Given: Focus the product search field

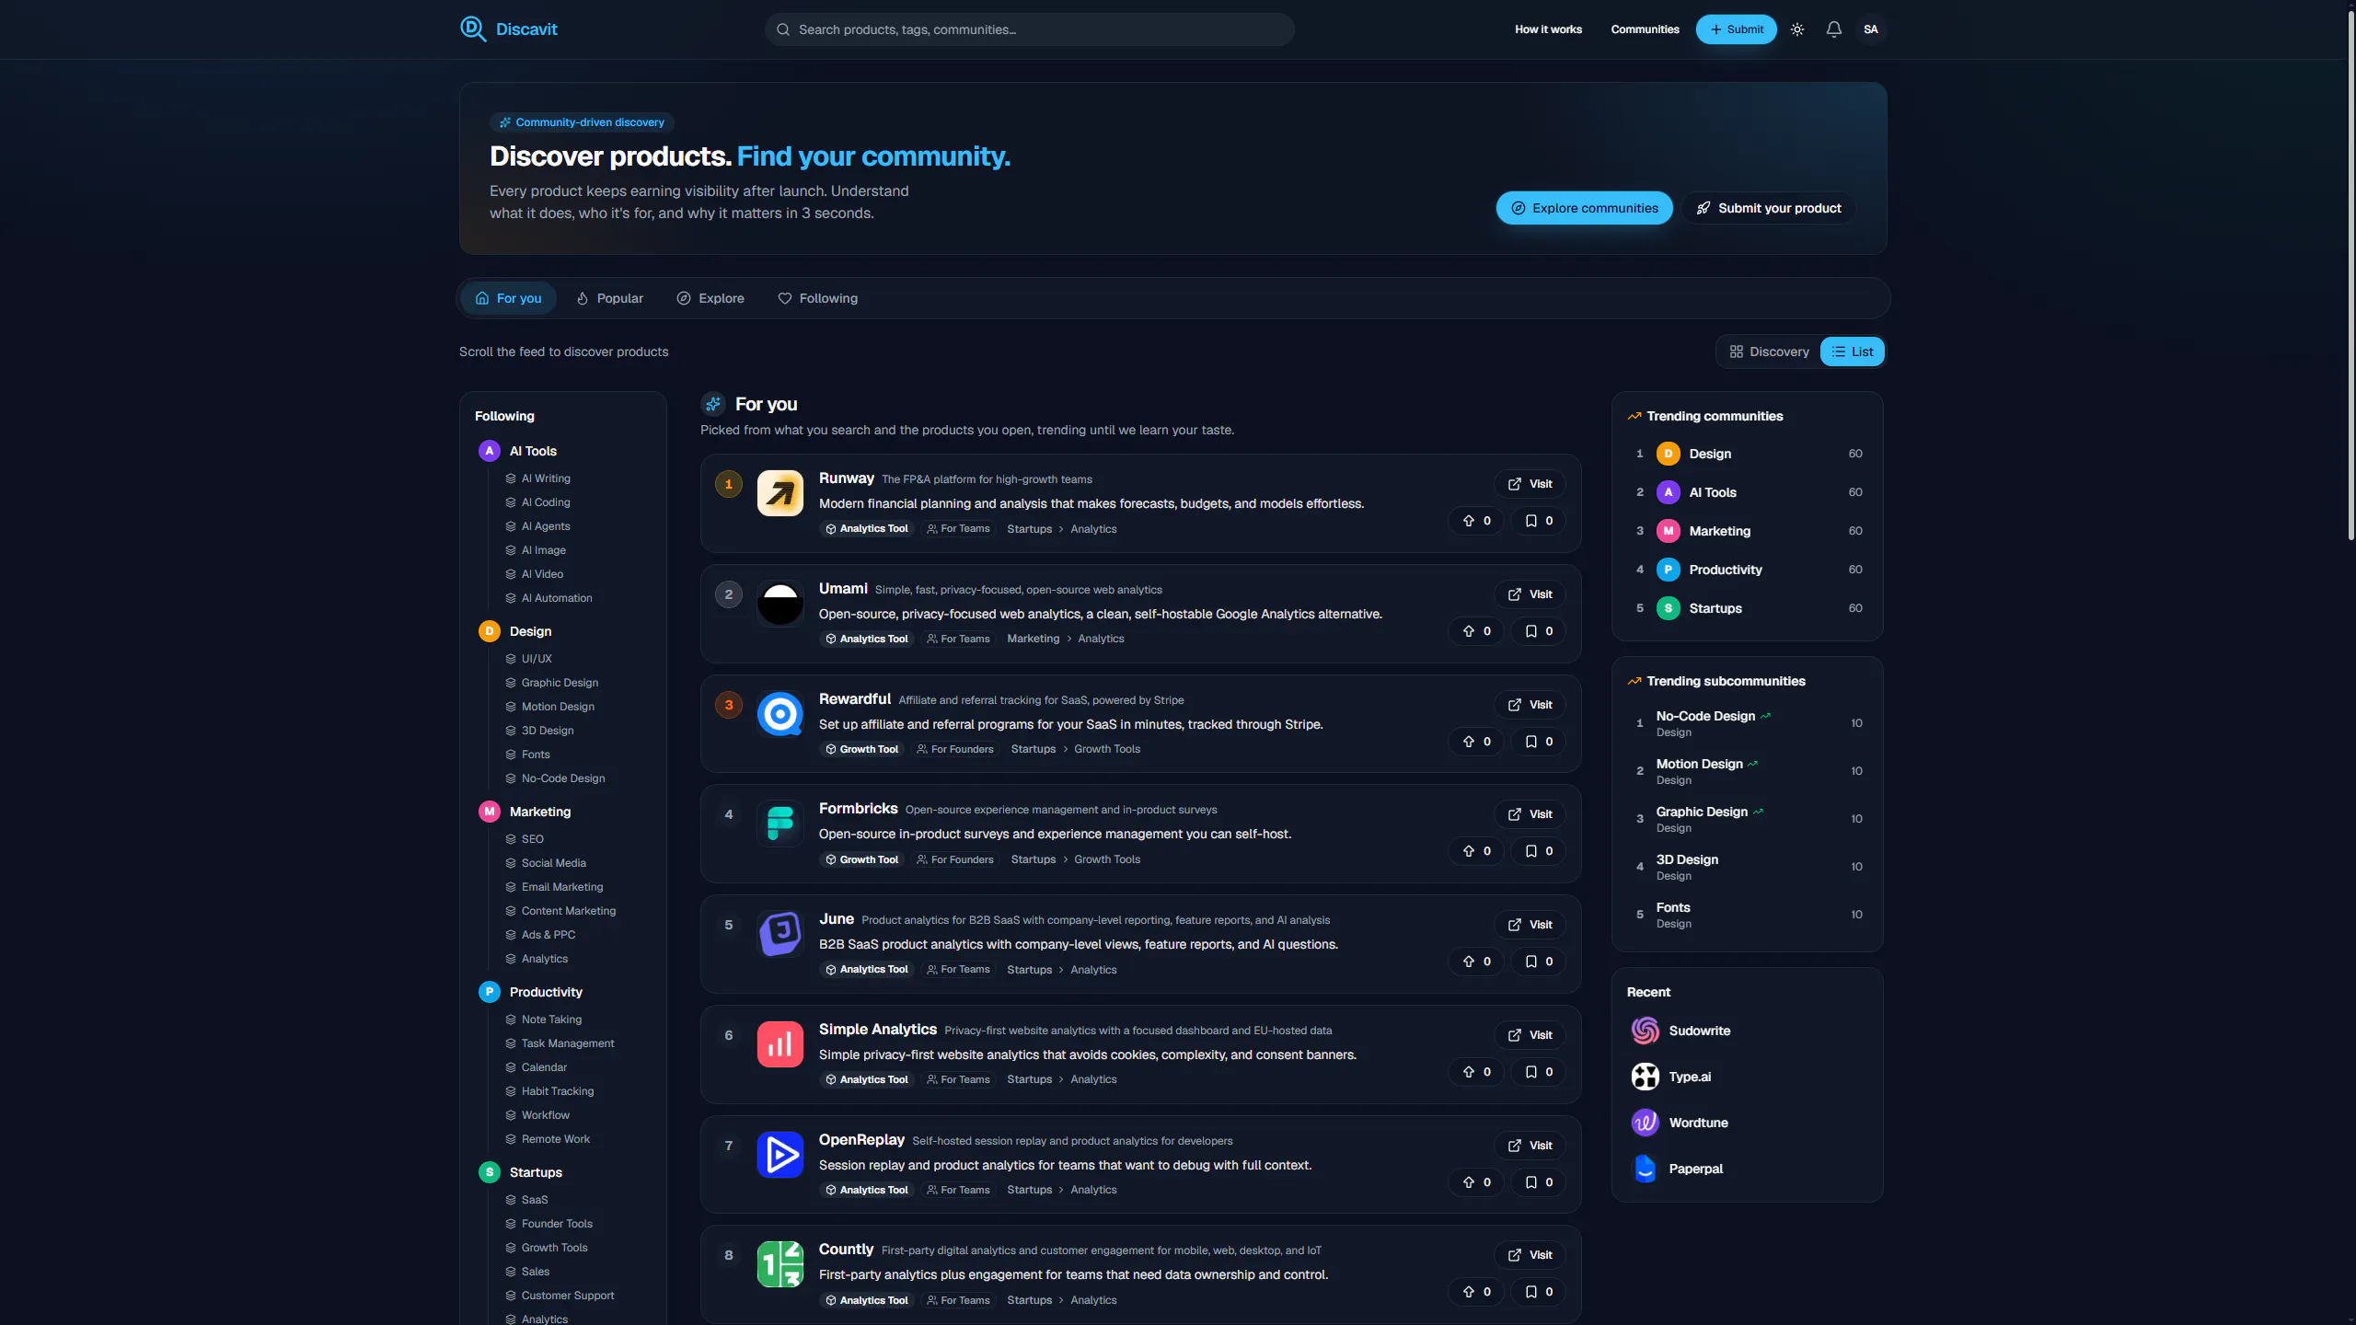Looking at the screenshot, I should (1029, 29).
